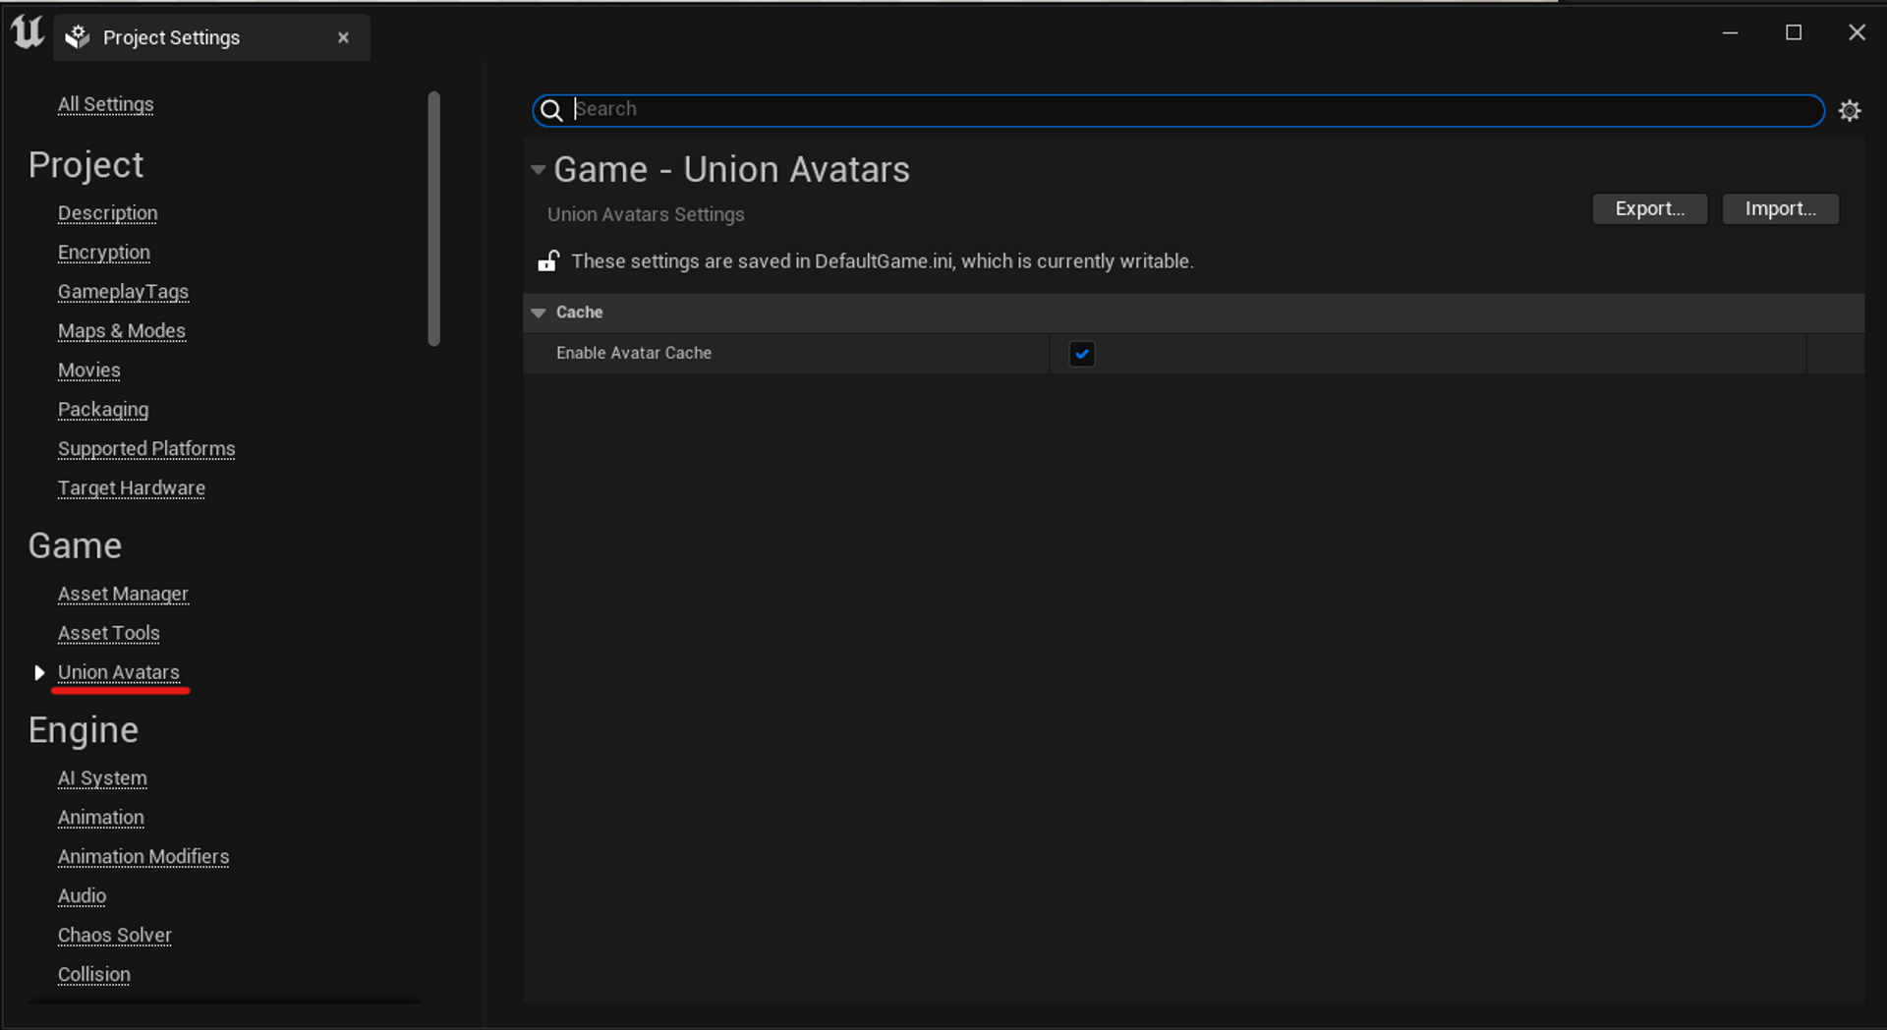
Task: Open Animation Modifiers settings
Action: pos(143,857)
